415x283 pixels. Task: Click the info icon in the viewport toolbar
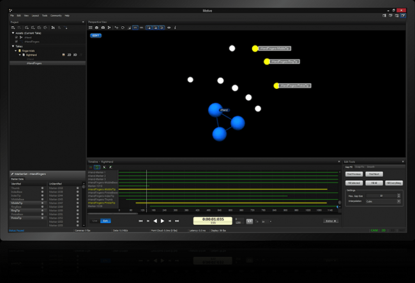point(175,27)
